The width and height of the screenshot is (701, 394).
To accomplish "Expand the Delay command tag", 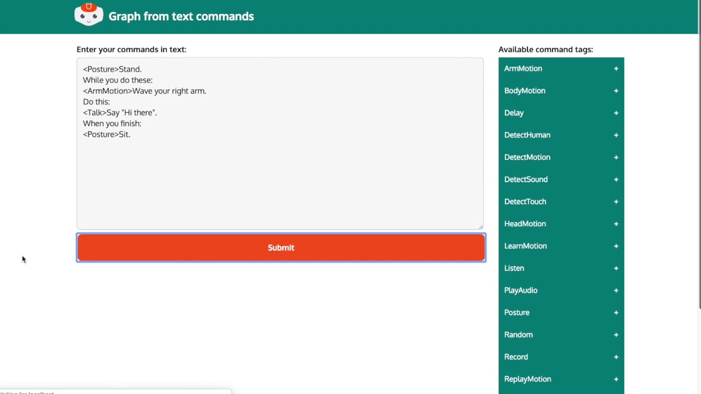I will [561, 113].
